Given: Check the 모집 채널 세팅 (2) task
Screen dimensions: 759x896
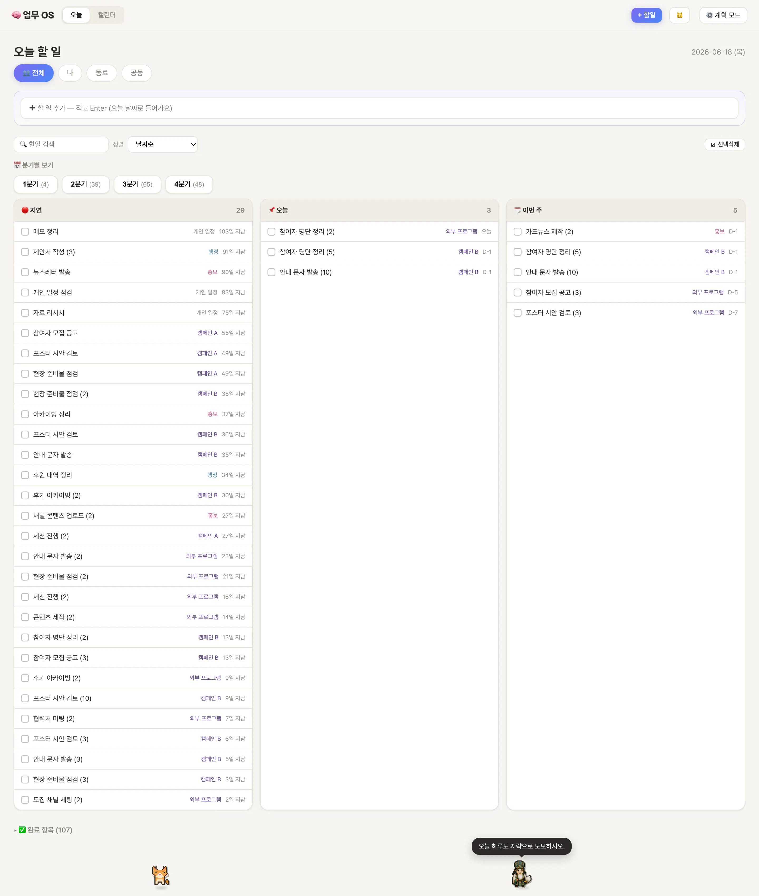Looking at the screenshot, I should pyautogui.click(x=25, y=800).
